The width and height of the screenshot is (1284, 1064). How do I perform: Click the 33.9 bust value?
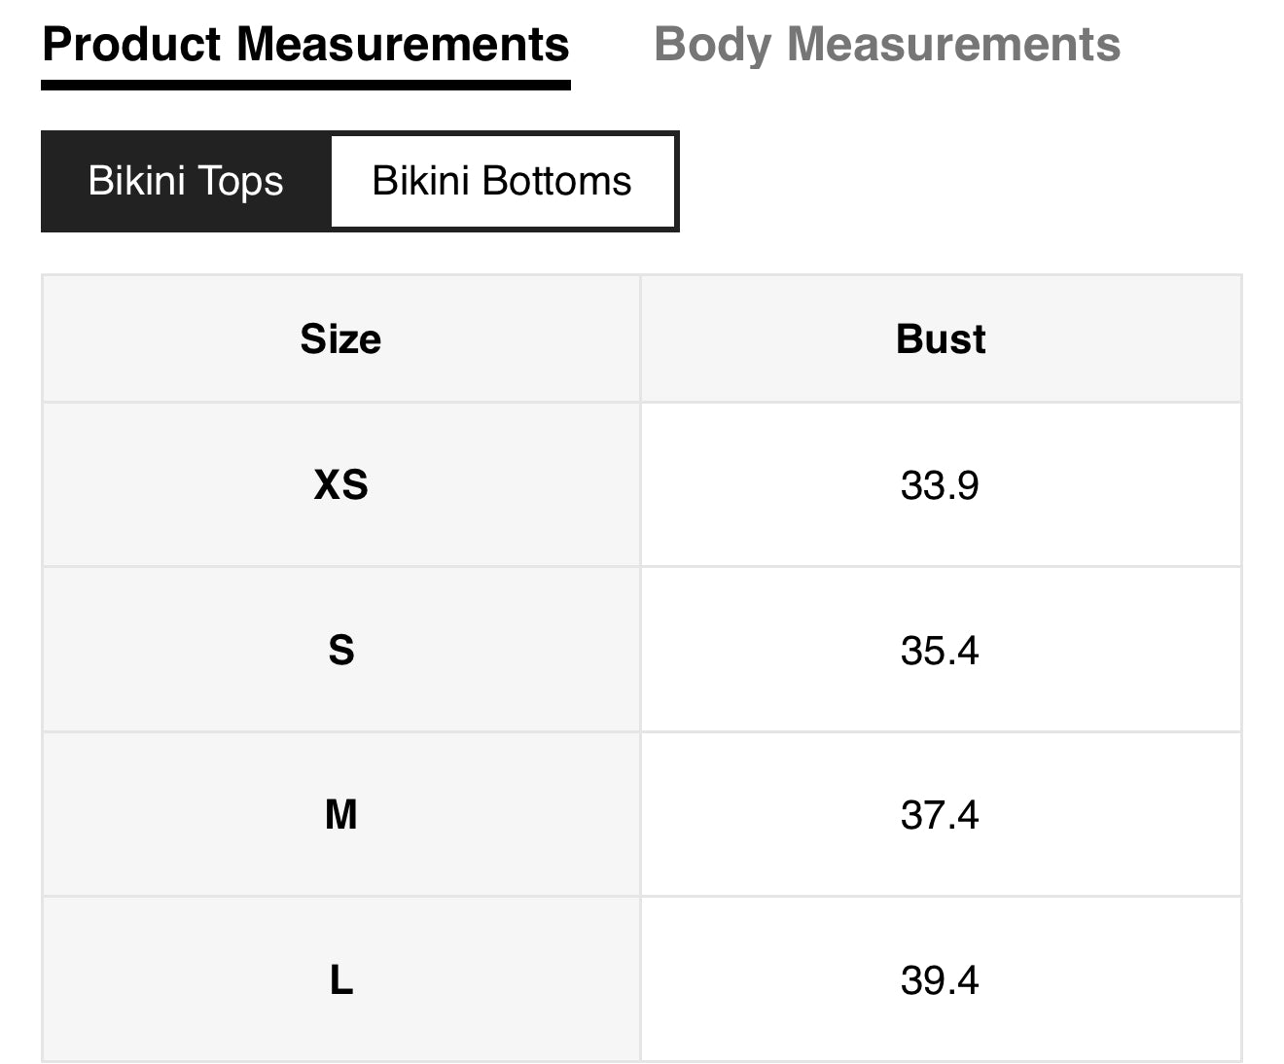click(x=939, y=485)
